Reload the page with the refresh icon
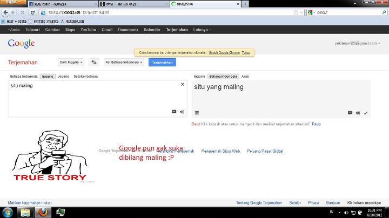 pos(32,12)
